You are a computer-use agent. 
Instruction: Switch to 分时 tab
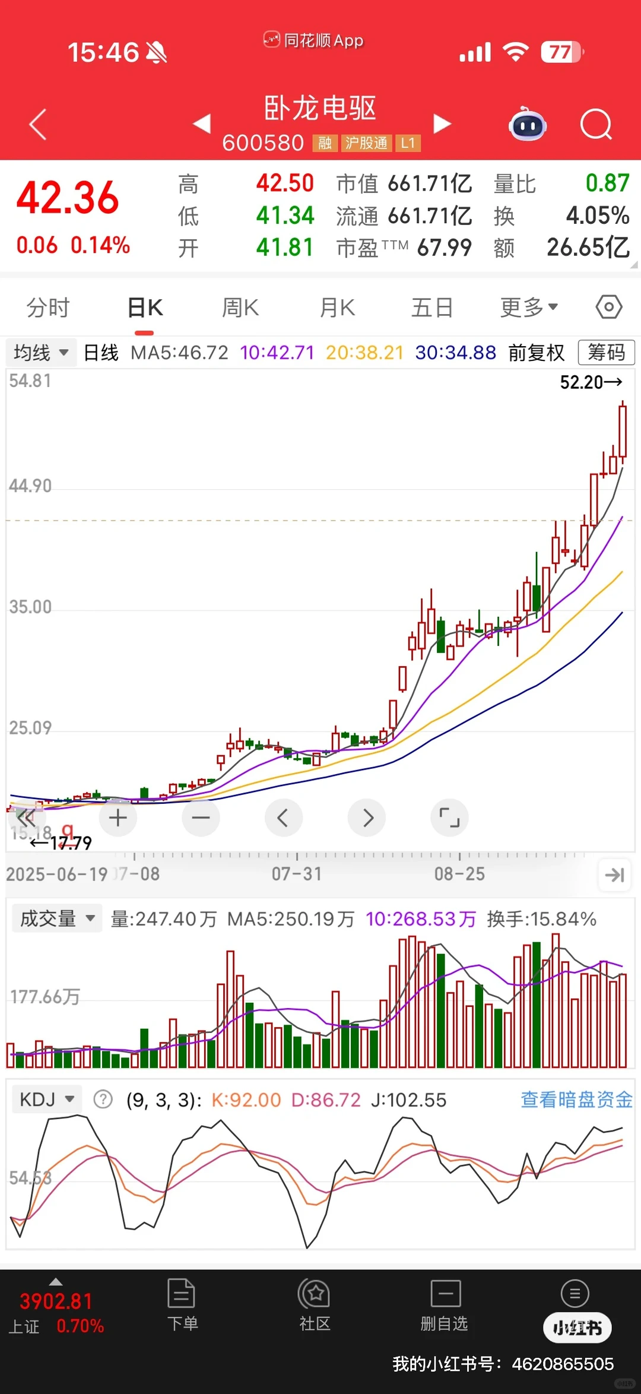pos(48,308)
